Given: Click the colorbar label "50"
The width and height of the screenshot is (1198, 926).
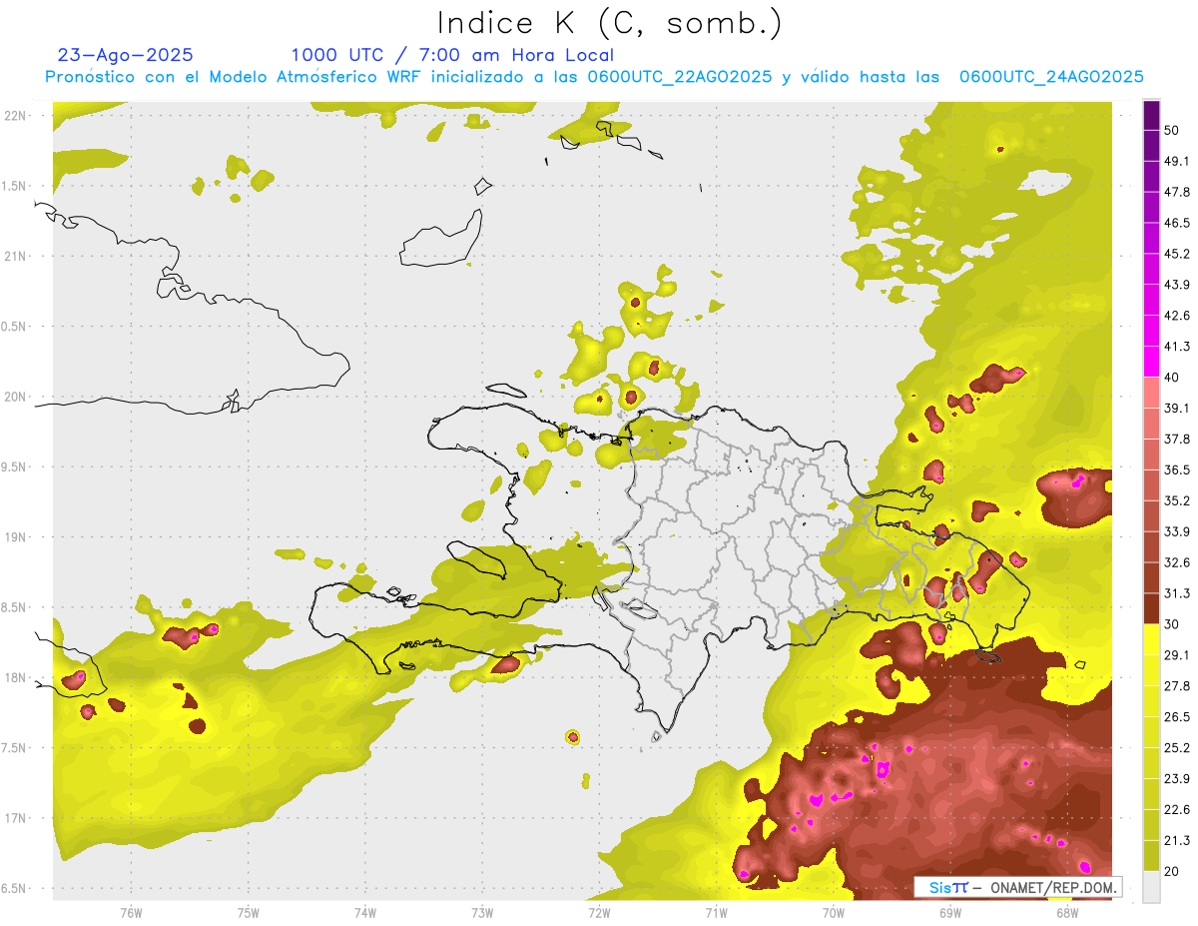Looking at the screenshot, I should 1173,132.
